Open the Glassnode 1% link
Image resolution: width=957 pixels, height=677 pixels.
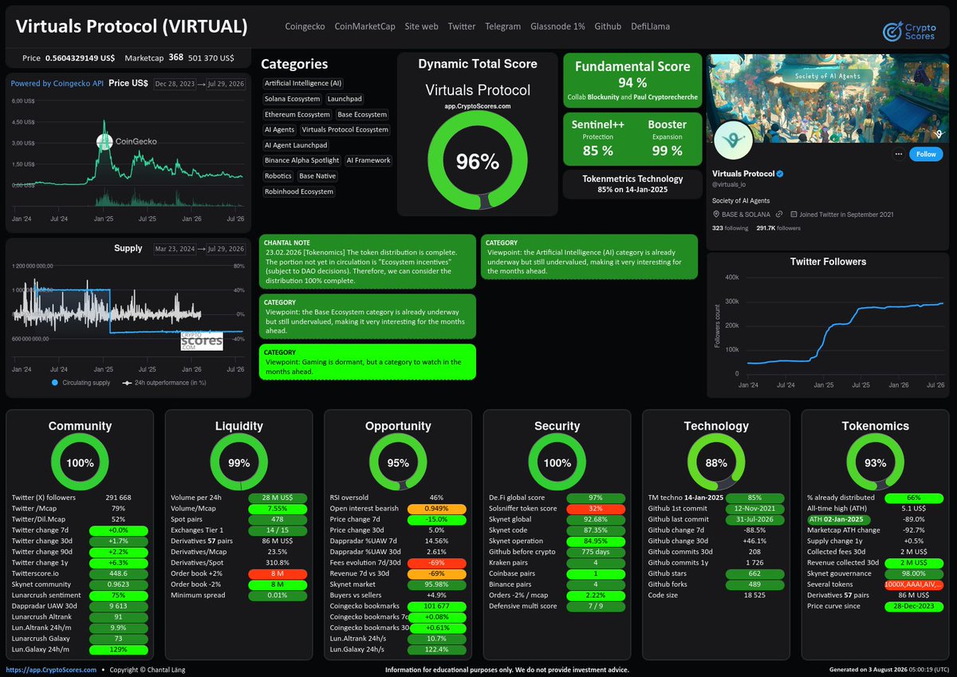coord(557,26)
